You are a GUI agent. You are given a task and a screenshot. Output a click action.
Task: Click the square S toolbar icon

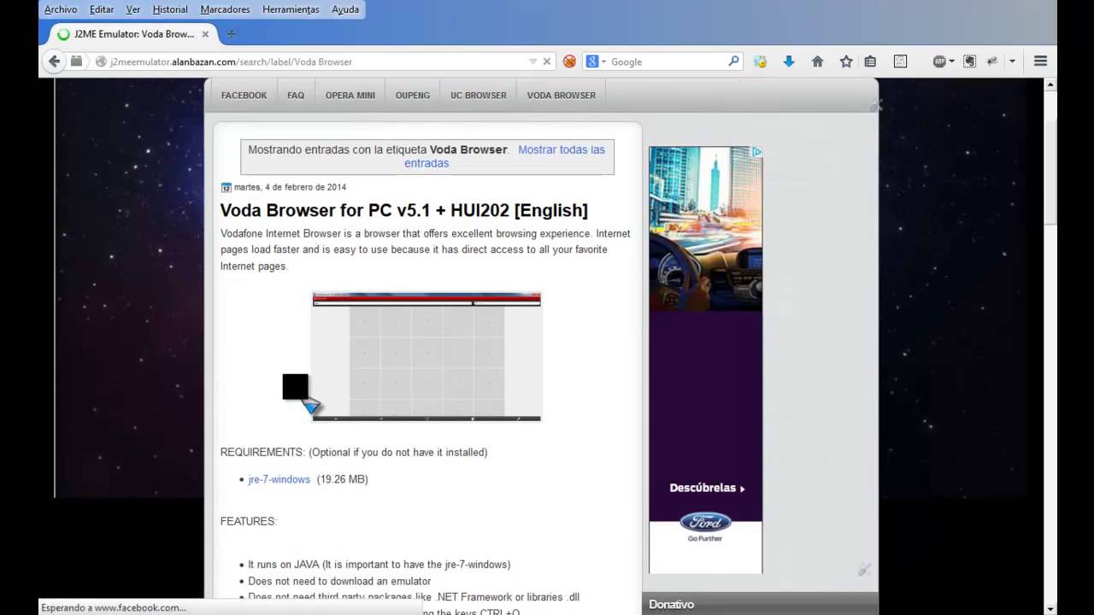pos(900,61)
